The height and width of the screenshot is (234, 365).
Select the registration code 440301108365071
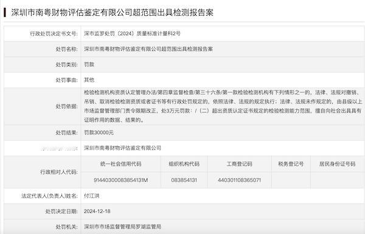pos(239,181)
